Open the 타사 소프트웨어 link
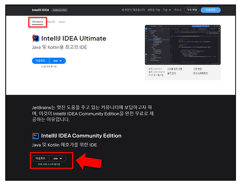This screenshot has height=187, width=243. point(200,73)
